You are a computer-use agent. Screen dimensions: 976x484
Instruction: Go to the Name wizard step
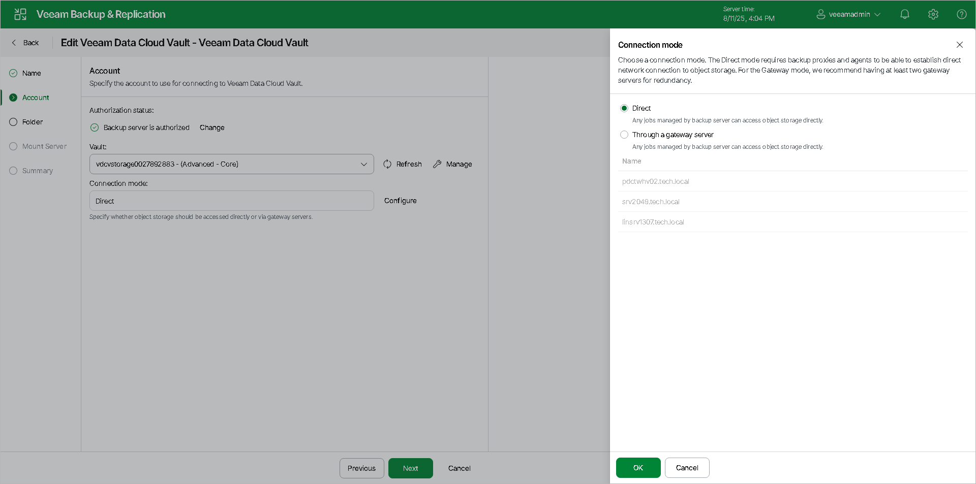point(32,73)
